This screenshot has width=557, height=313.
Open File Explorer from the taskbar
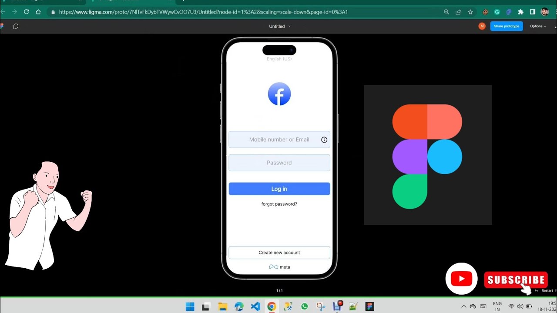point(222,306)
